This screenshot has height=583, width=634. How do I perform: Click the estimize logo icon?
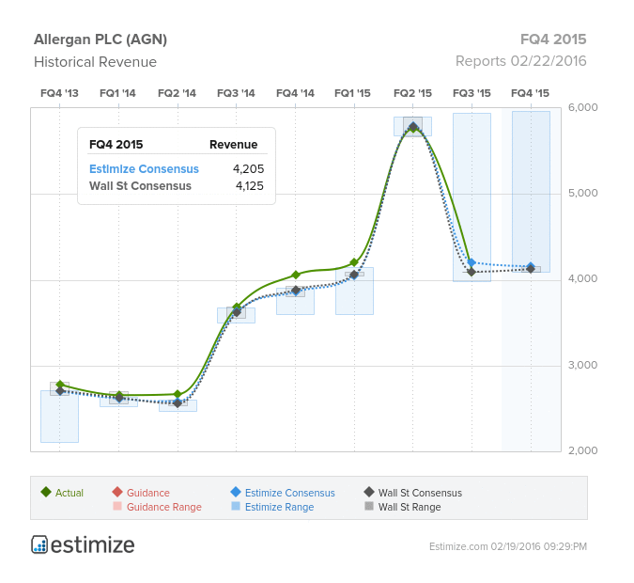(39, 544)
